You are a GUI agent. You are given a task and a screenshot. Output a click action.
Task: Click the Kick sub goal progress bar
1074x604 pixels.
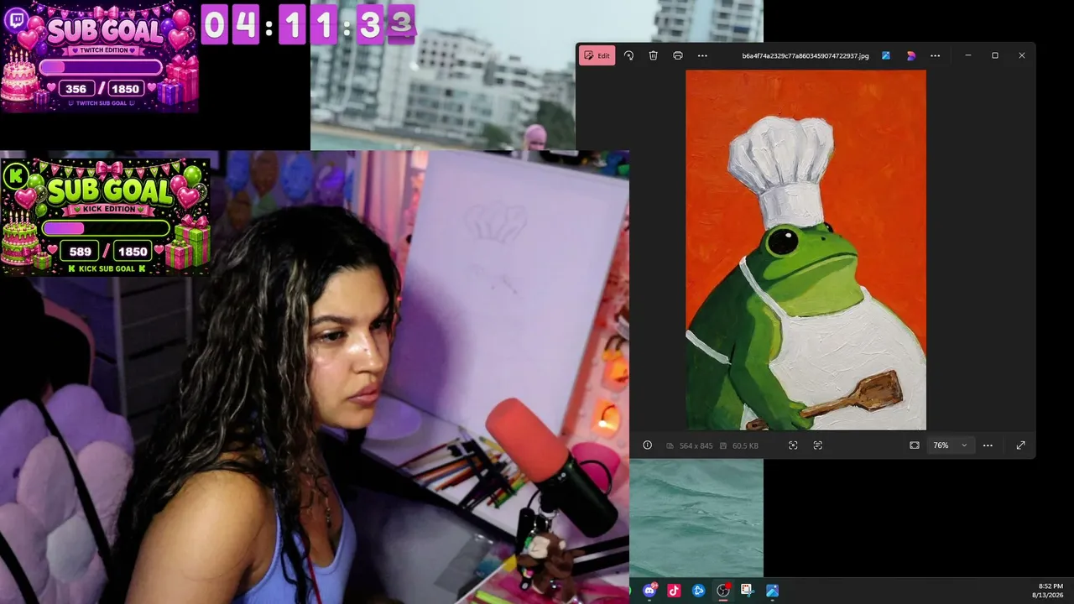click(105, 228)
